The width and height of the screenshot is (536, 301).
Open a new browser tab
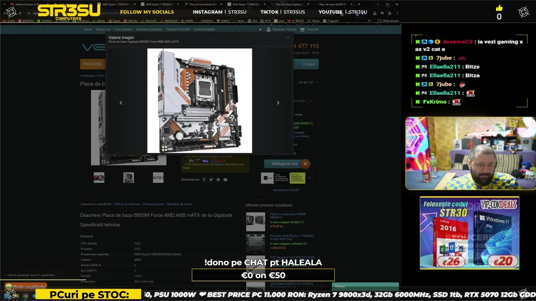pyautogui.click(x=359, y=4)
